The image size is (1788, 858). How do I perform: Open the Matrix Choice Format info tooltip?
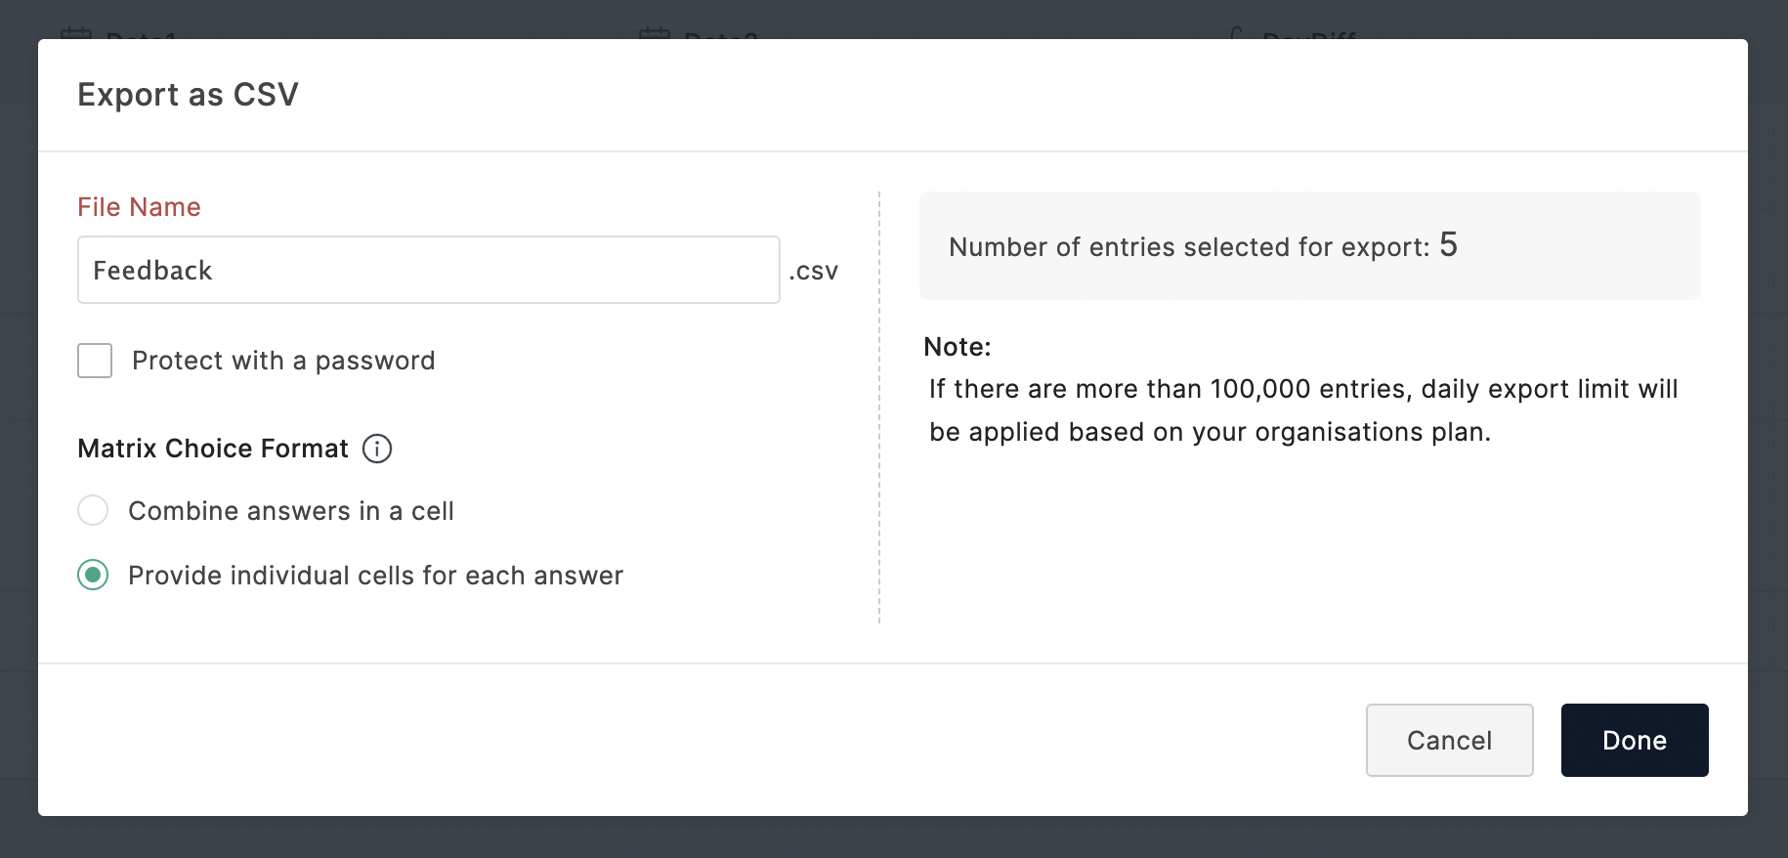click(x=377, y=449)
